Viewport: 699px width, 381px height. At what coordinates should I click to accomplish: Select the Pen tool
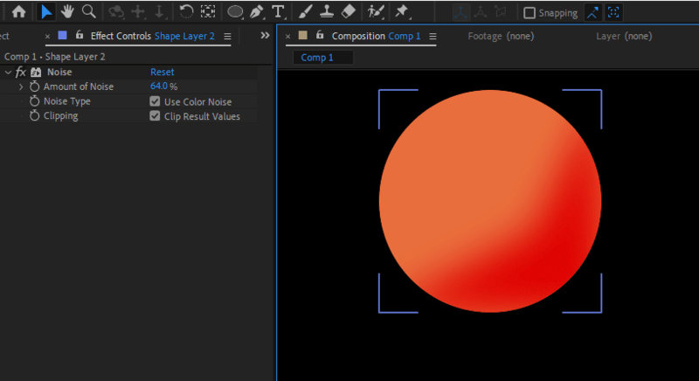[256, 12]
